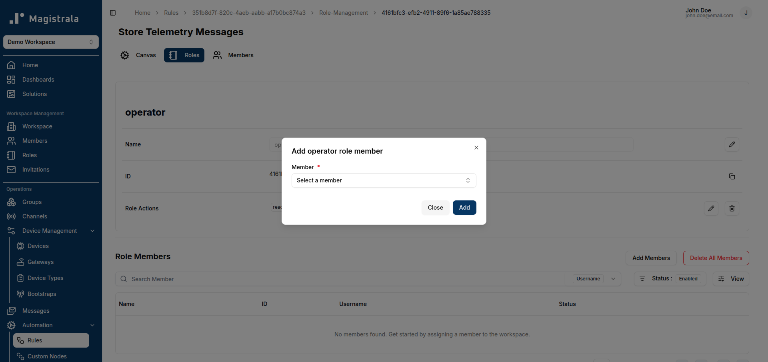Open Bootstraps in sidebar
Viewport: 768px width, 362px height.
[x=42, y=294]
